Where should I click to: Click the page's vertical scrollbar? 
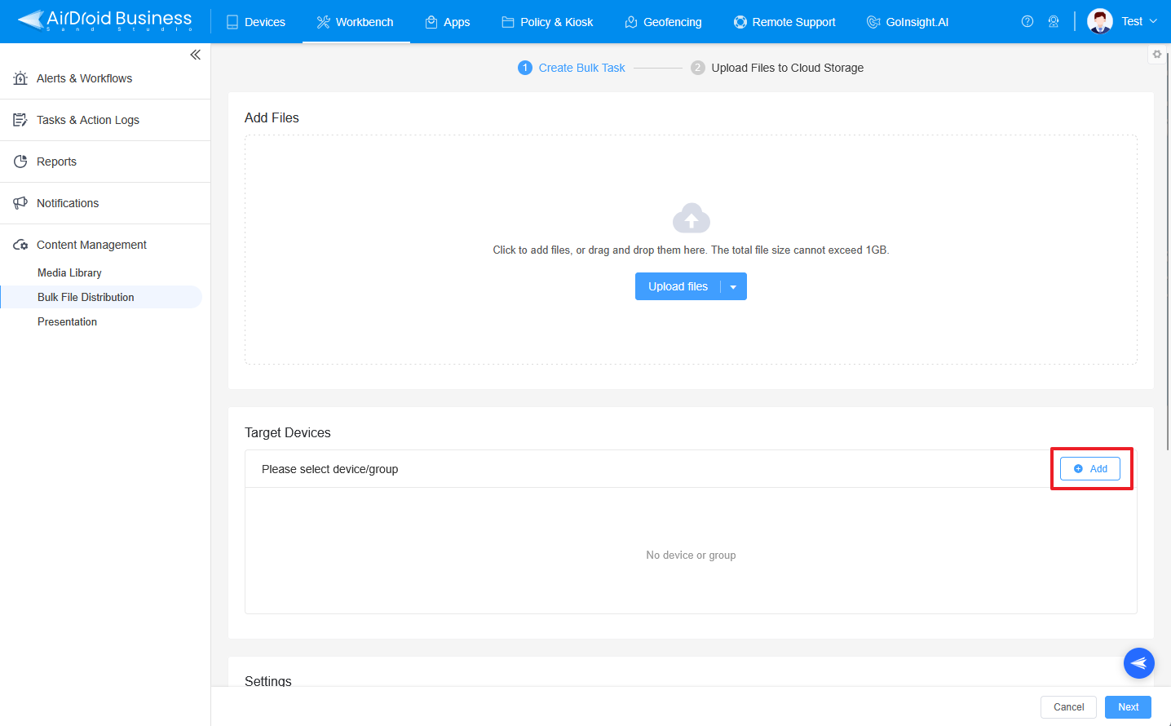coord(1168,245)
